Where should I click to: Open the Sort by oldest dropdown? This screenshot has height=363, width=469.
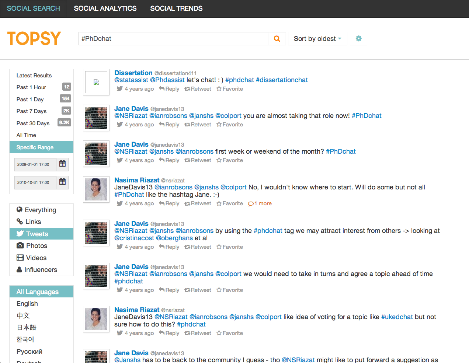(x=317, y=38)
